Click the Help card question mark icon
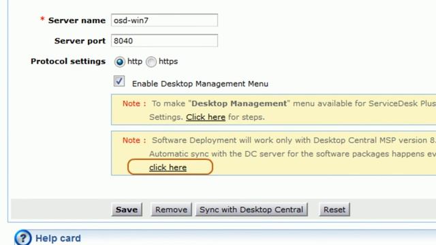436x245 pixels. [22, 238]
